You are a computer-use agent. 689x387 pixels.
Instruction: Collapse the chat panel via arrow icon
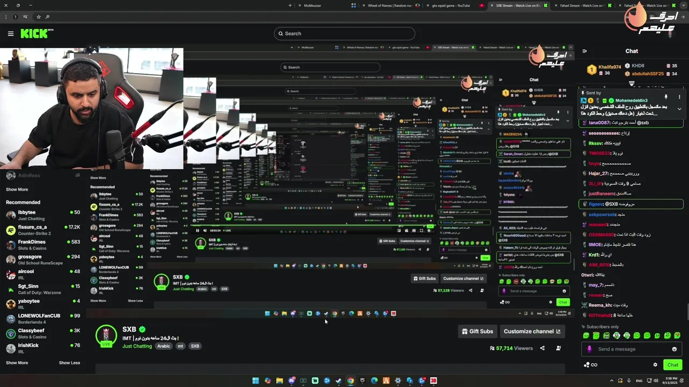[585, 51]
